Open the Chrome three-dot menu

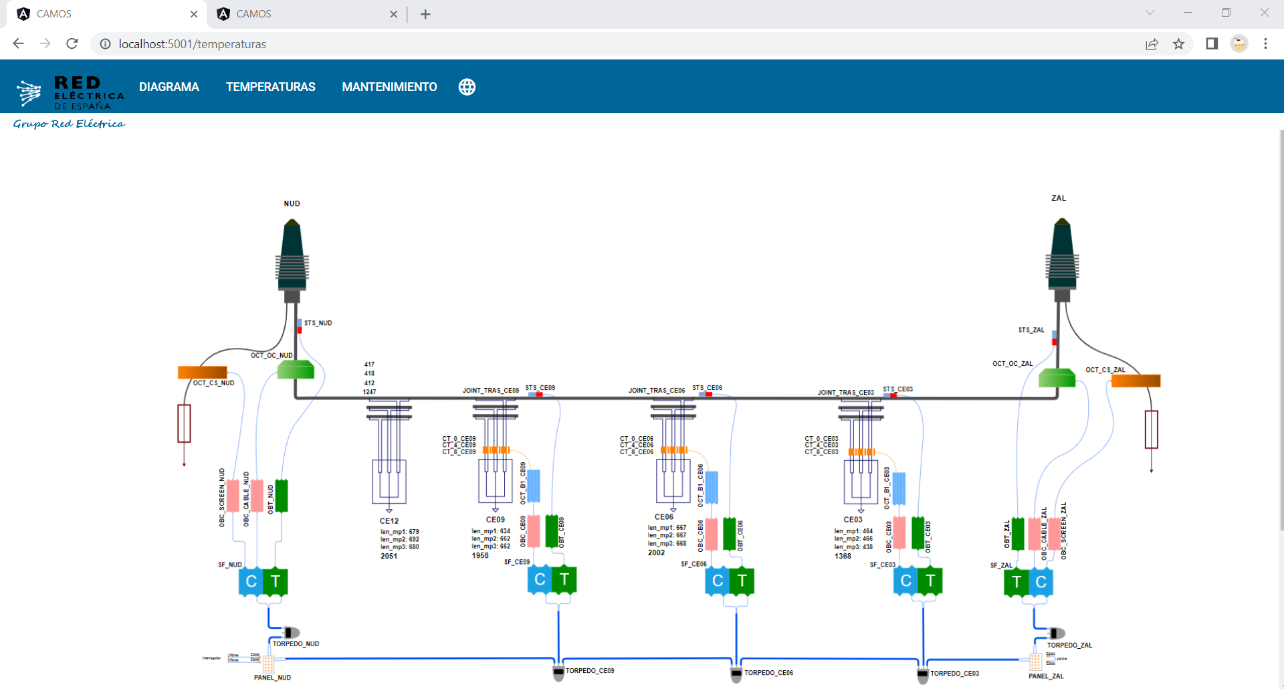(1265, 43)
